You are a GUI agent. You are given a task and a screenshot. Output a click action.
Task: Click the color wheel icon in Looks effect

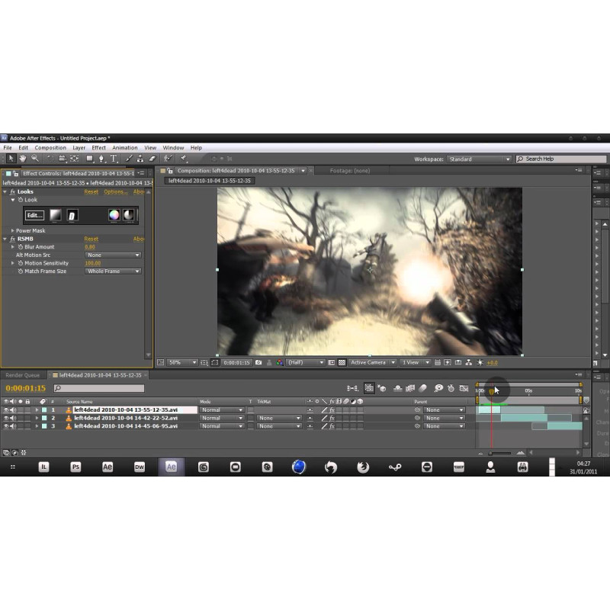coord(114,215)
